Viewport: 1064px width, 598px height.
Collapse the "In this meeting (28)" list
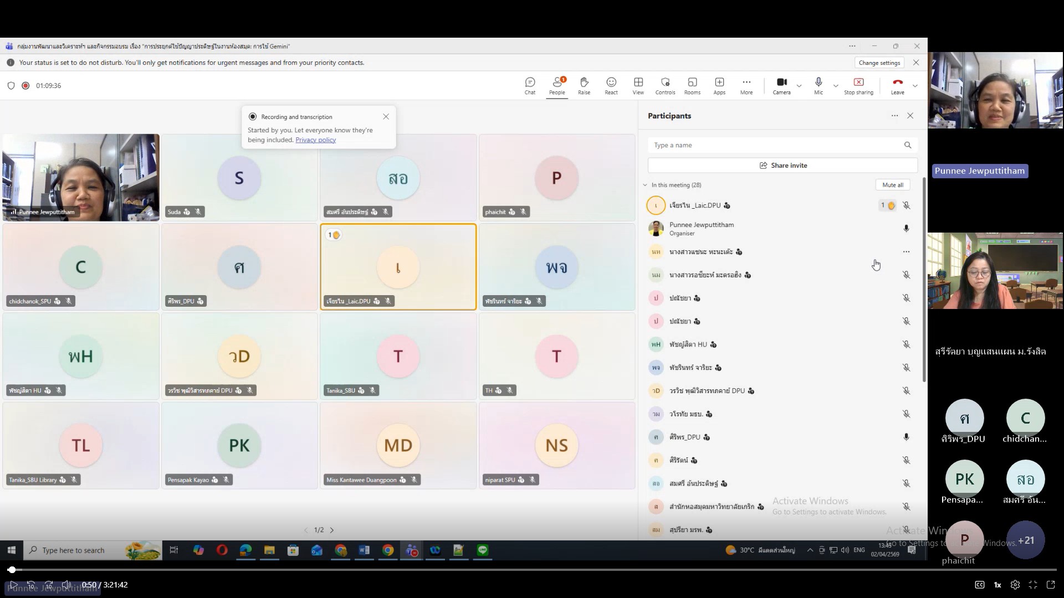tap(645, 185)
